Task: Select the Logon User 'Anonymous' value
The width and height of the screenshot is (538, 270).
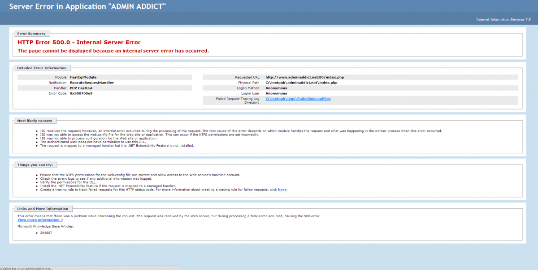Action: point(276,93)
